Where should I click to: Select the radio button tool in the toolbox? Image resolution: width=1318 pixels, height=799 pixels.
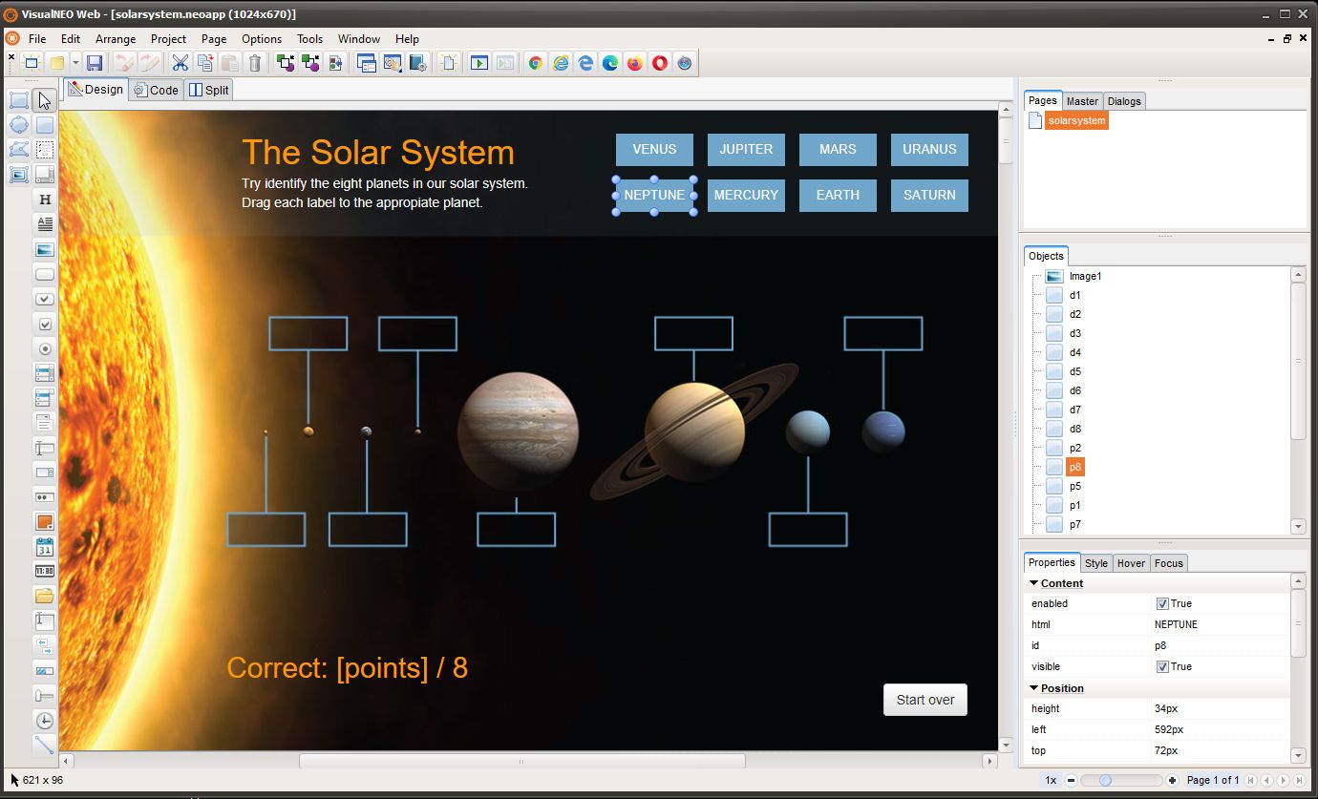click(x=44, y=348)
